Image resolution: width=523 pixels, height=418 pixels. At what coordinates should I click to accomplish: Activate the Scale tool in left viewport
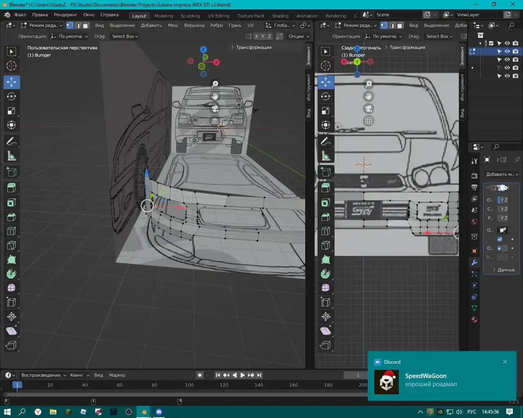11,111
